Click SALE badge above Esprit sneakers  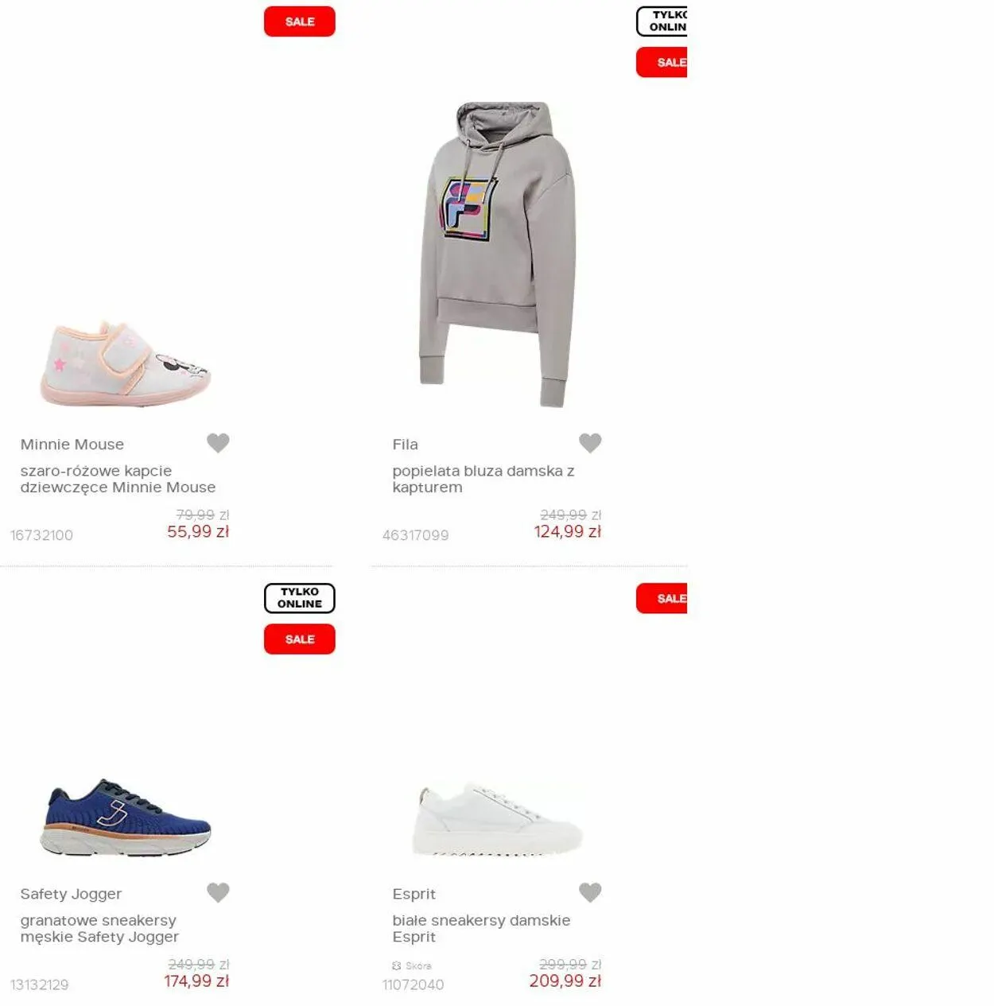[662, 599]
